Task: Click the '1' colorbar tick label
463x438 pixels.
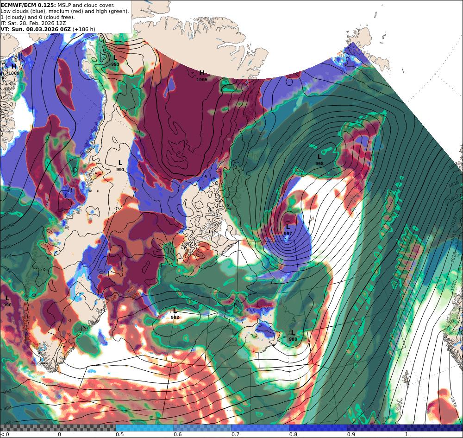Action: 407,434
